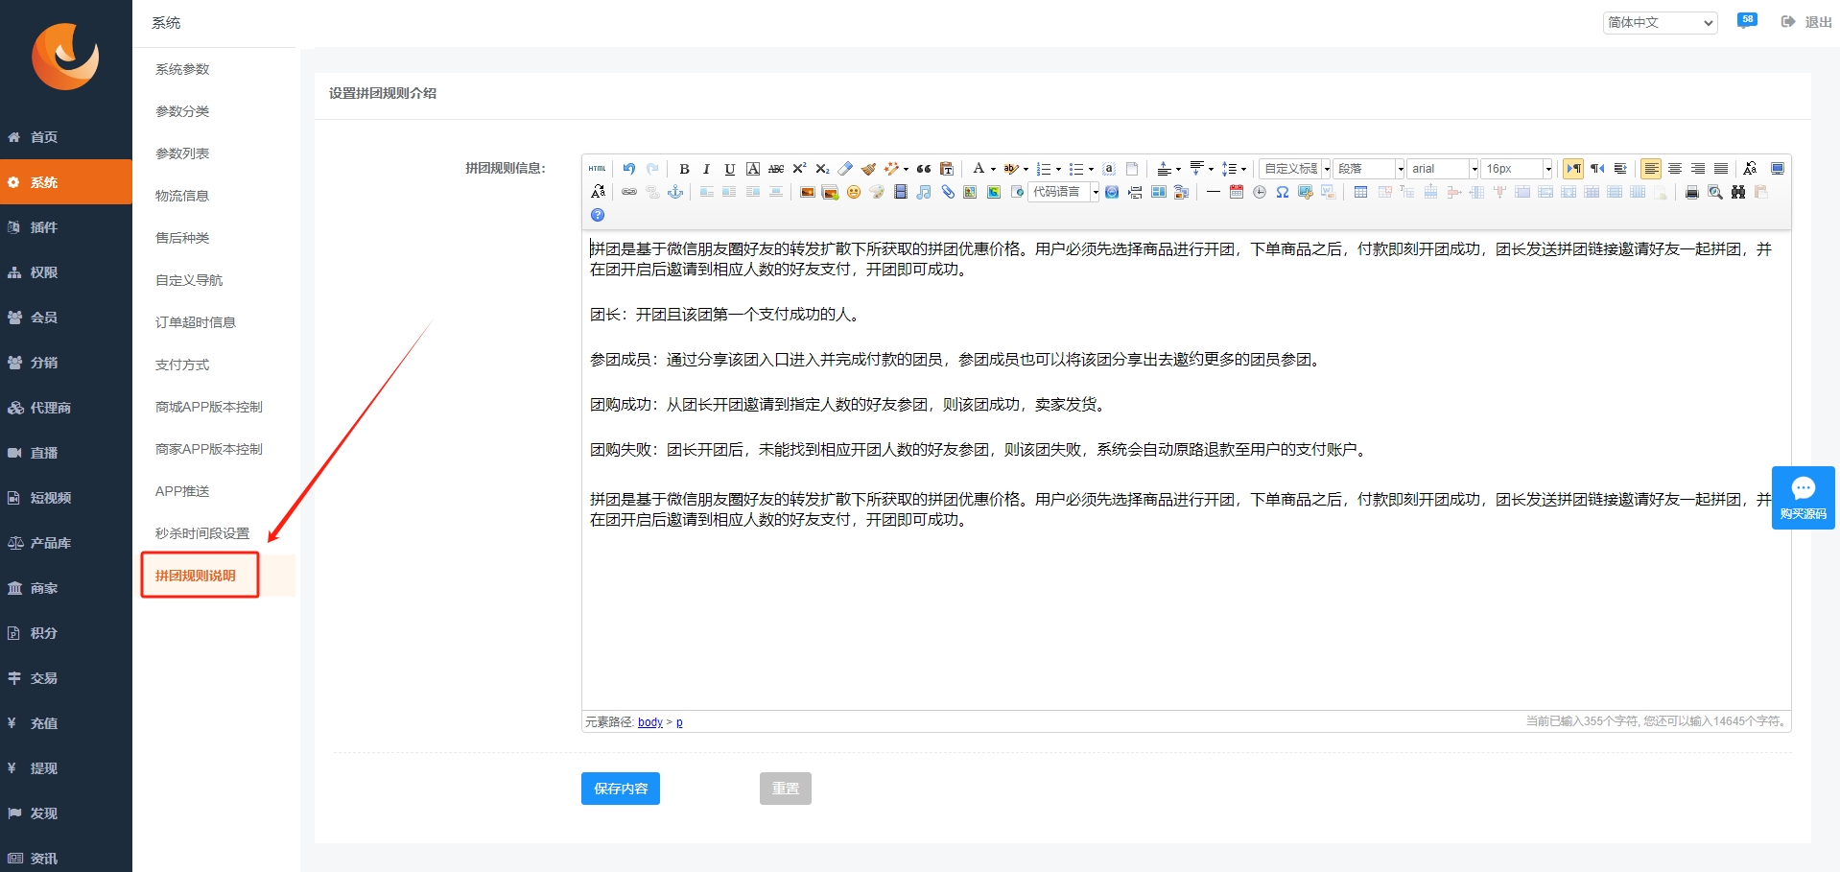
Task: Select 拼团规则说明 in the submenu
Action: [196, 576]
